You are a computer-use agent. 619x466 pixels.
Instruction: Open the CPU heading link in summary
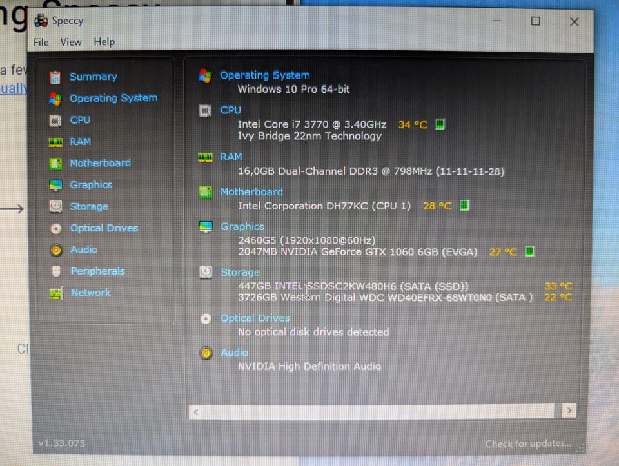click(231, 110)
